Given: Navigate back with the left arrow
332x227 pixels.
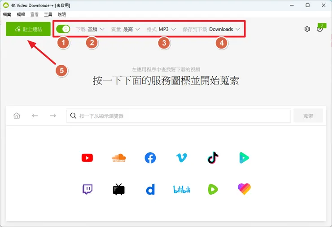Looking at the screenshot, I should point(35,116).
